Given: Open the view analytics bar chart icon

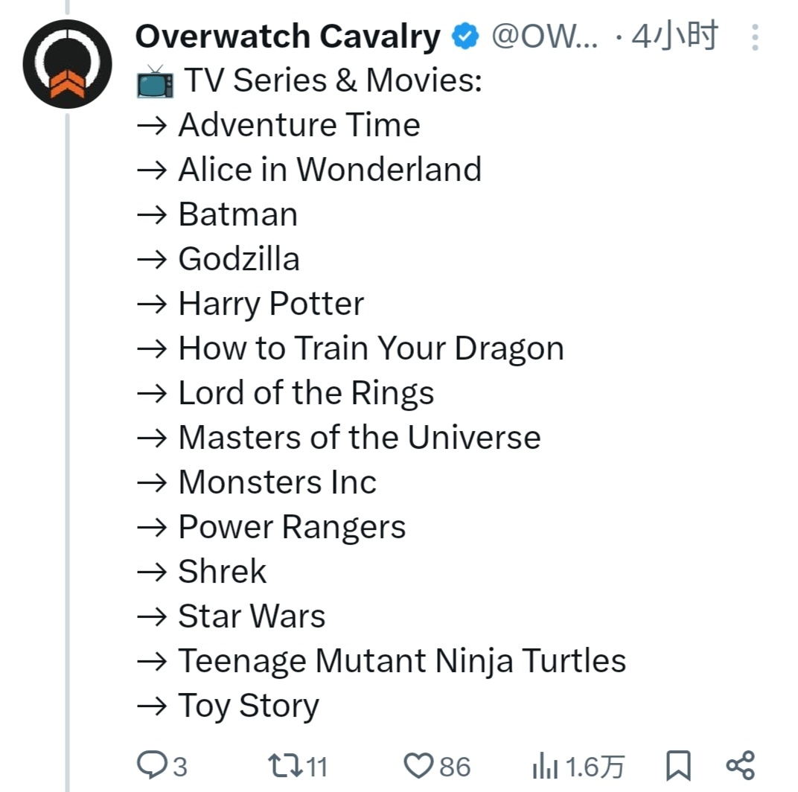Looking at the screenshot, I should pyautogui.click(x=546, y=766).
